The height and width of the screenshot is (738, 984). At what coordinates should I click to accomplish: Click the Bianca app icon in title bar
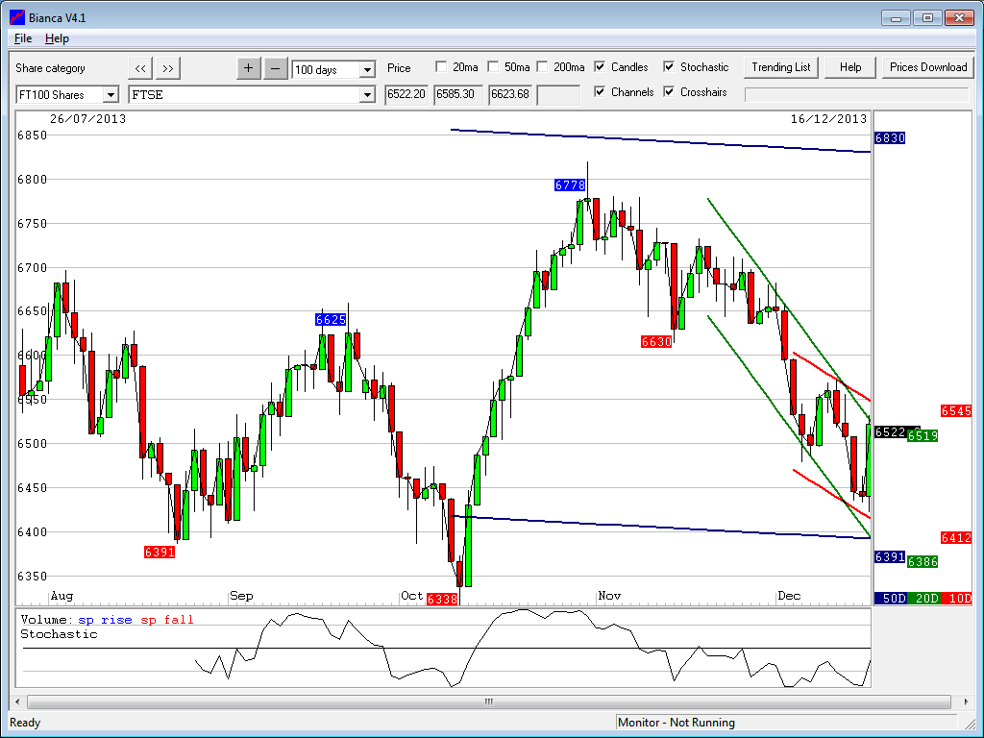click(16, 17)
